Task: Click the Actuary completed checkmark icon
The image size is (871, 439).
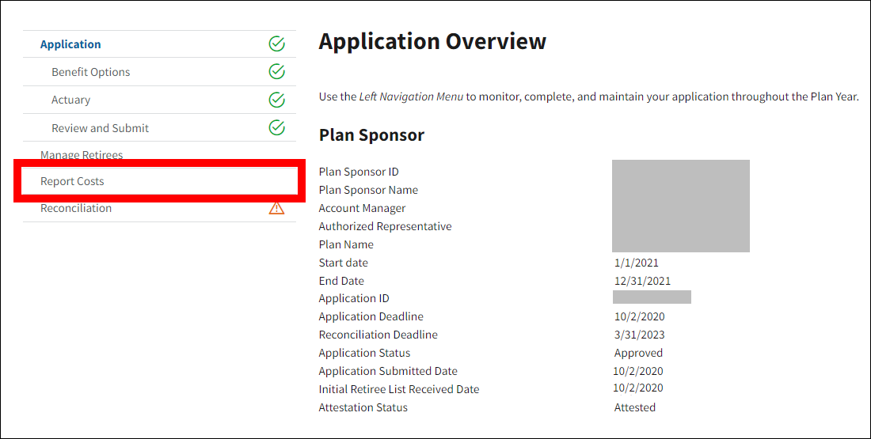Action: 276,100
